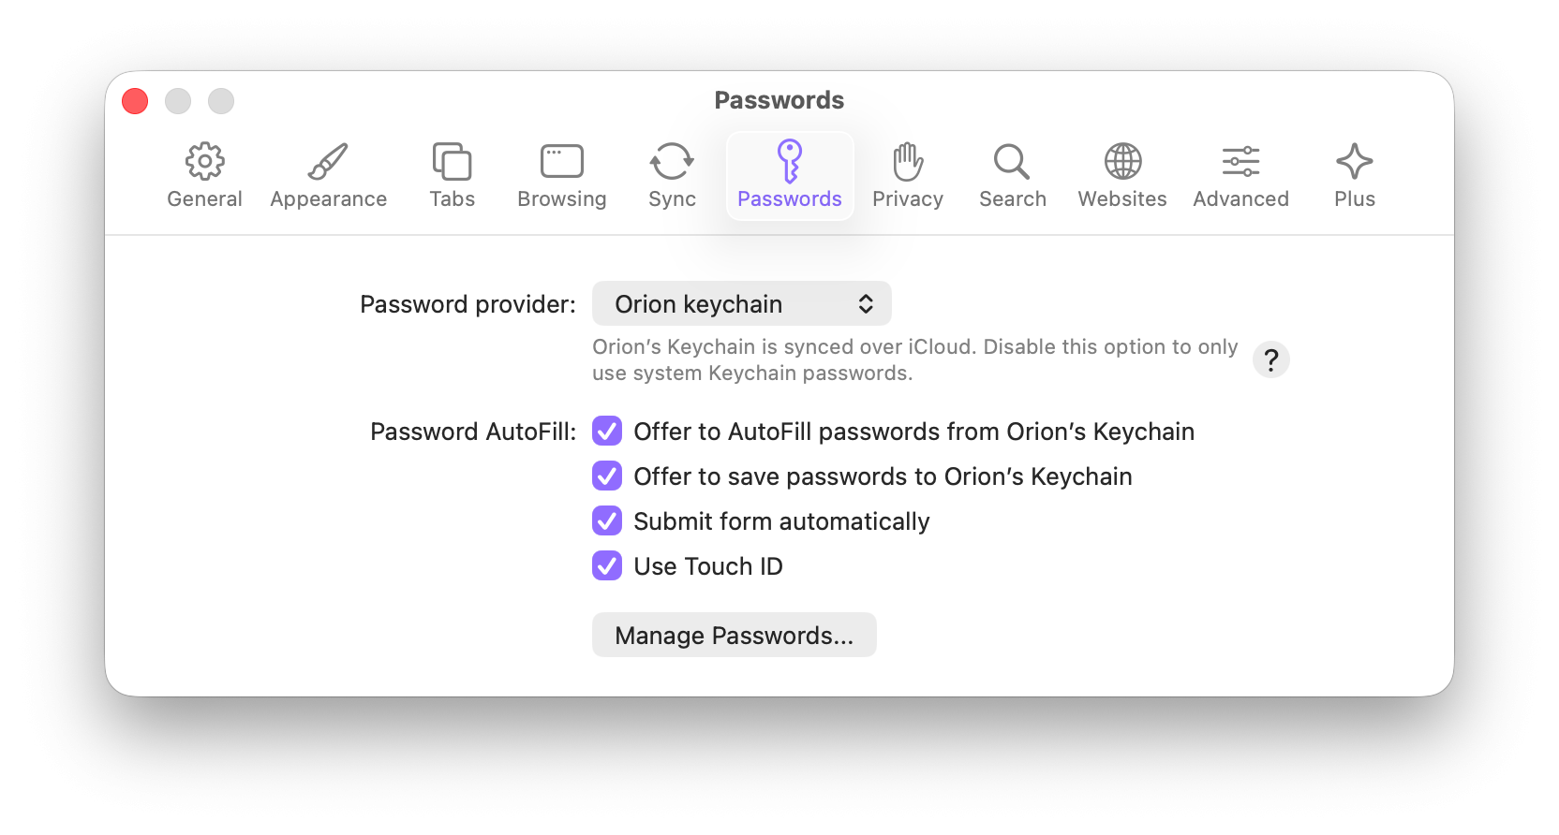Viewport: 1559px width, 835px height.
Task: Disable Offer to AutoFill passwords checkbox
Action: coord(607,432)
